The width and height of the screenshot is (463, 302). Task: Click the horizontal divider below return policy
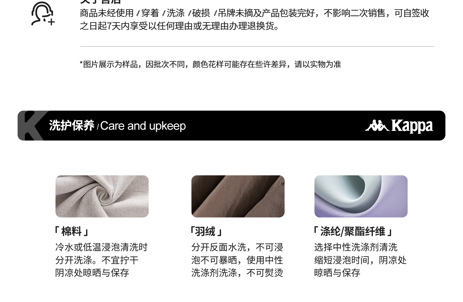[x=257, y=47]
